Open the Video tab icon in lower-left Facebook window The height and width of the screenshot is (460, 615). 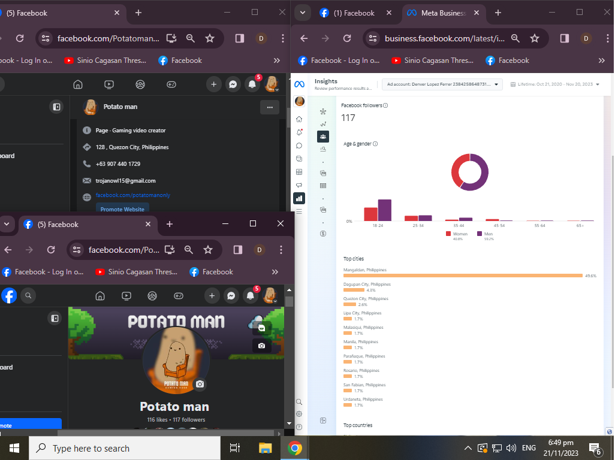[x=126, y=296]
